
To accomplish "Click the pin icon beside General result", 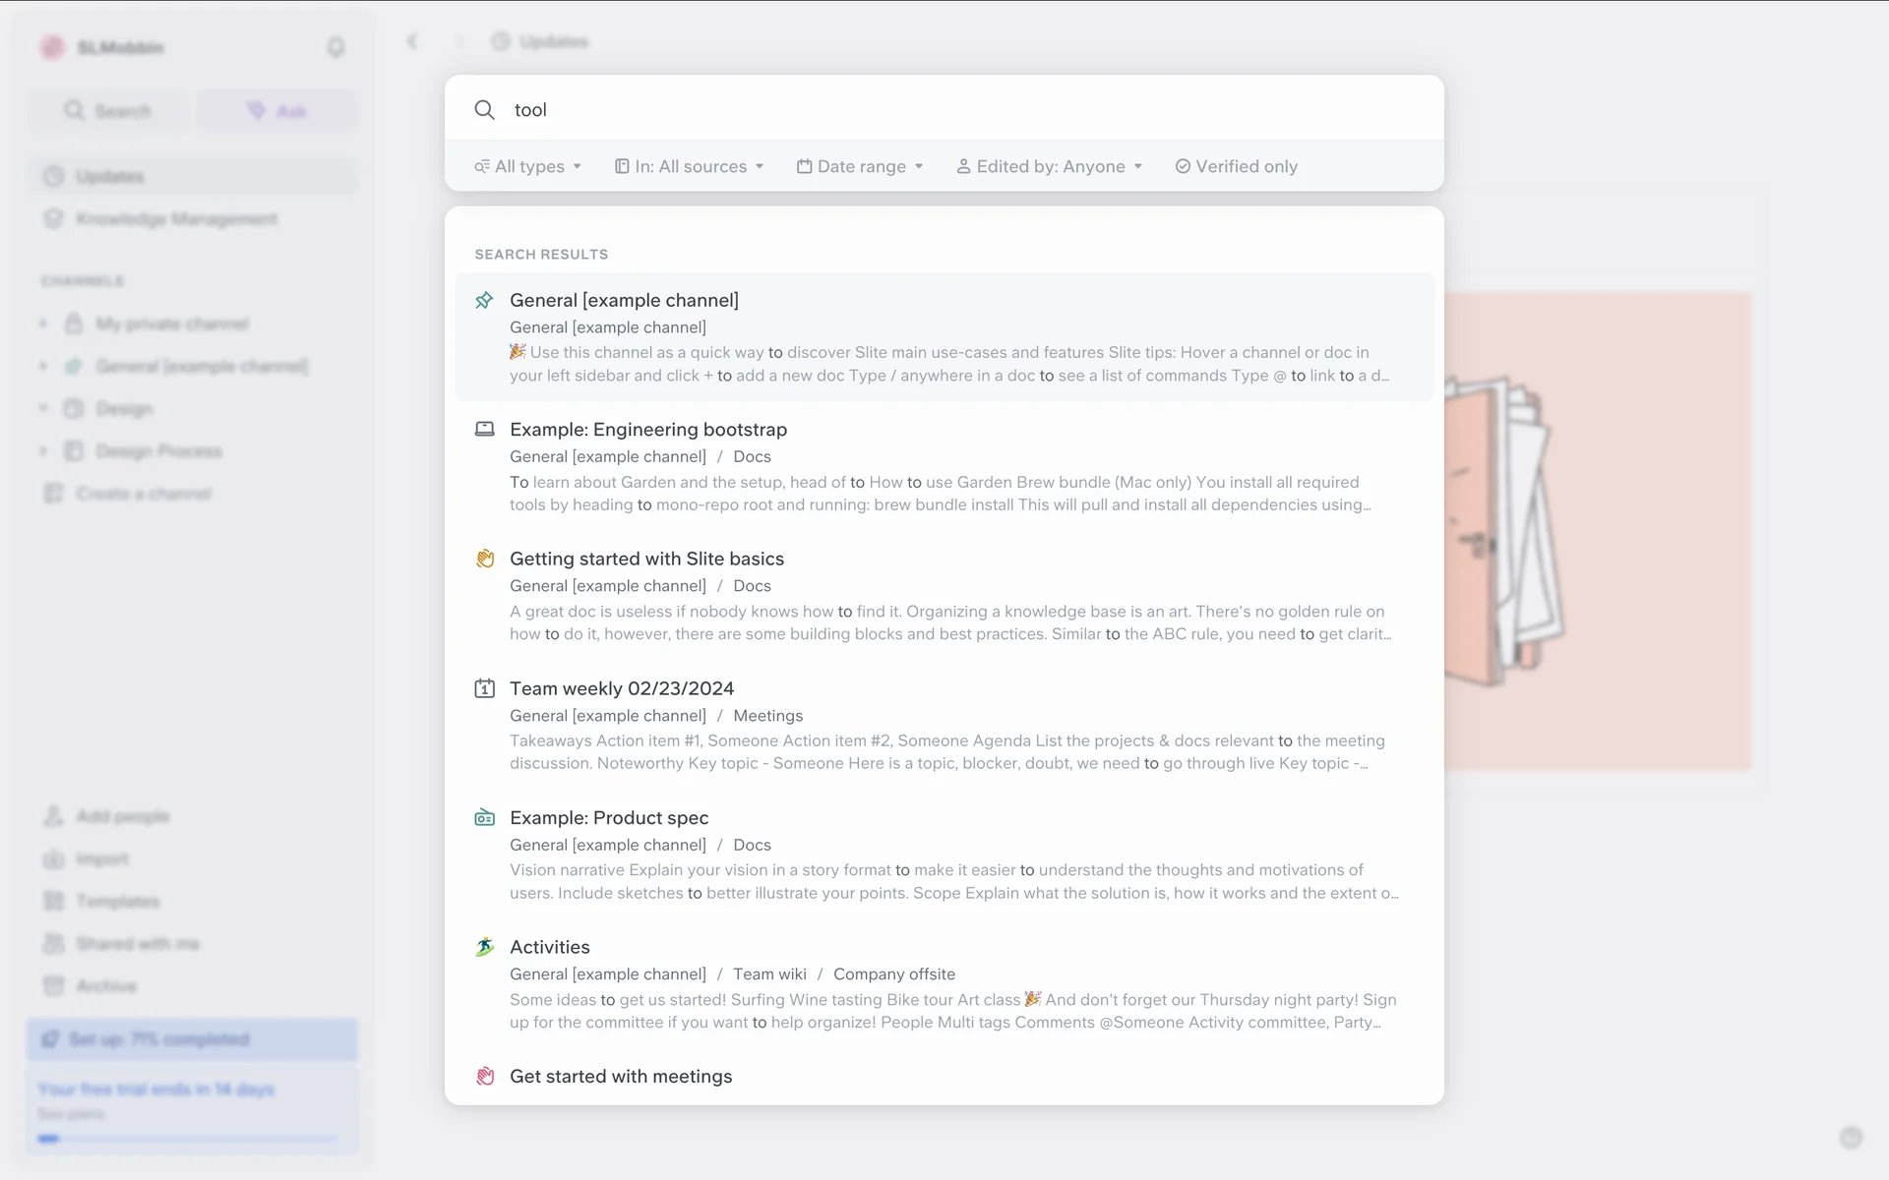I will pos(484,300).
